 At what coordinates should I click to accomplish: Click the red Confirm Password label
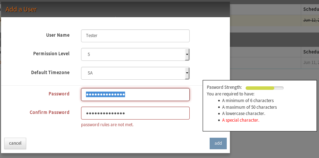49,113
